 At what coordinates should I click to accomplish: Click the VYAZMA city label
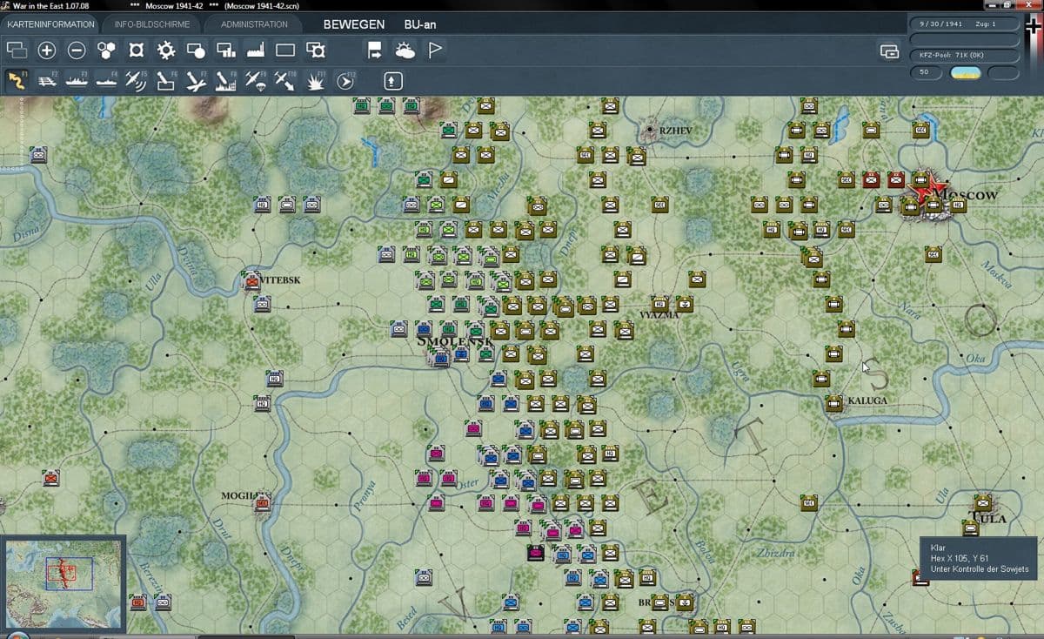659,314
